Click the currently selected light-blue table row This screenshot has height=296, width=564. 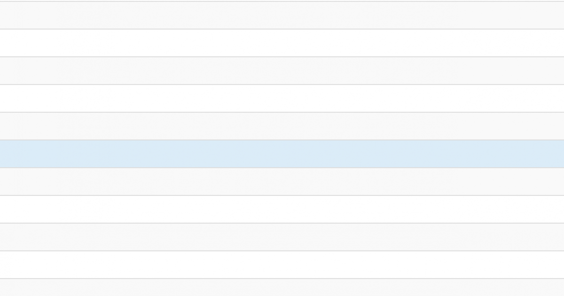pos(282,154)
